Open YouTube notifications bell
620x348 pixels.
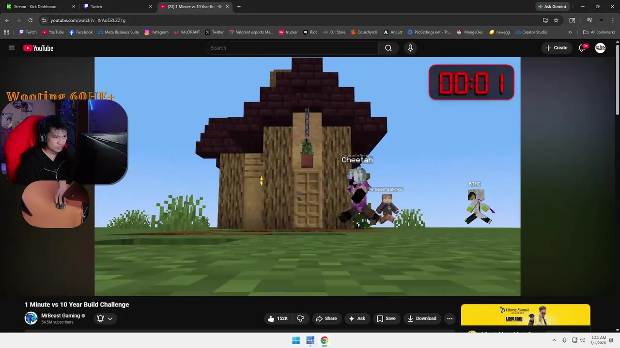(x=582, y=48)
